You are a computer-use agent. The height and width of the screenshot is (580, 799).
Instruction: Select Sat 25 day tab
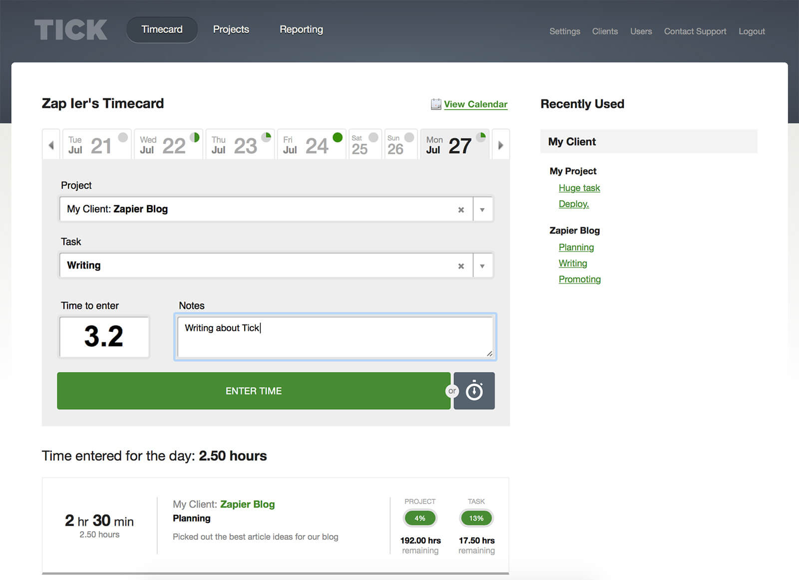365,145
